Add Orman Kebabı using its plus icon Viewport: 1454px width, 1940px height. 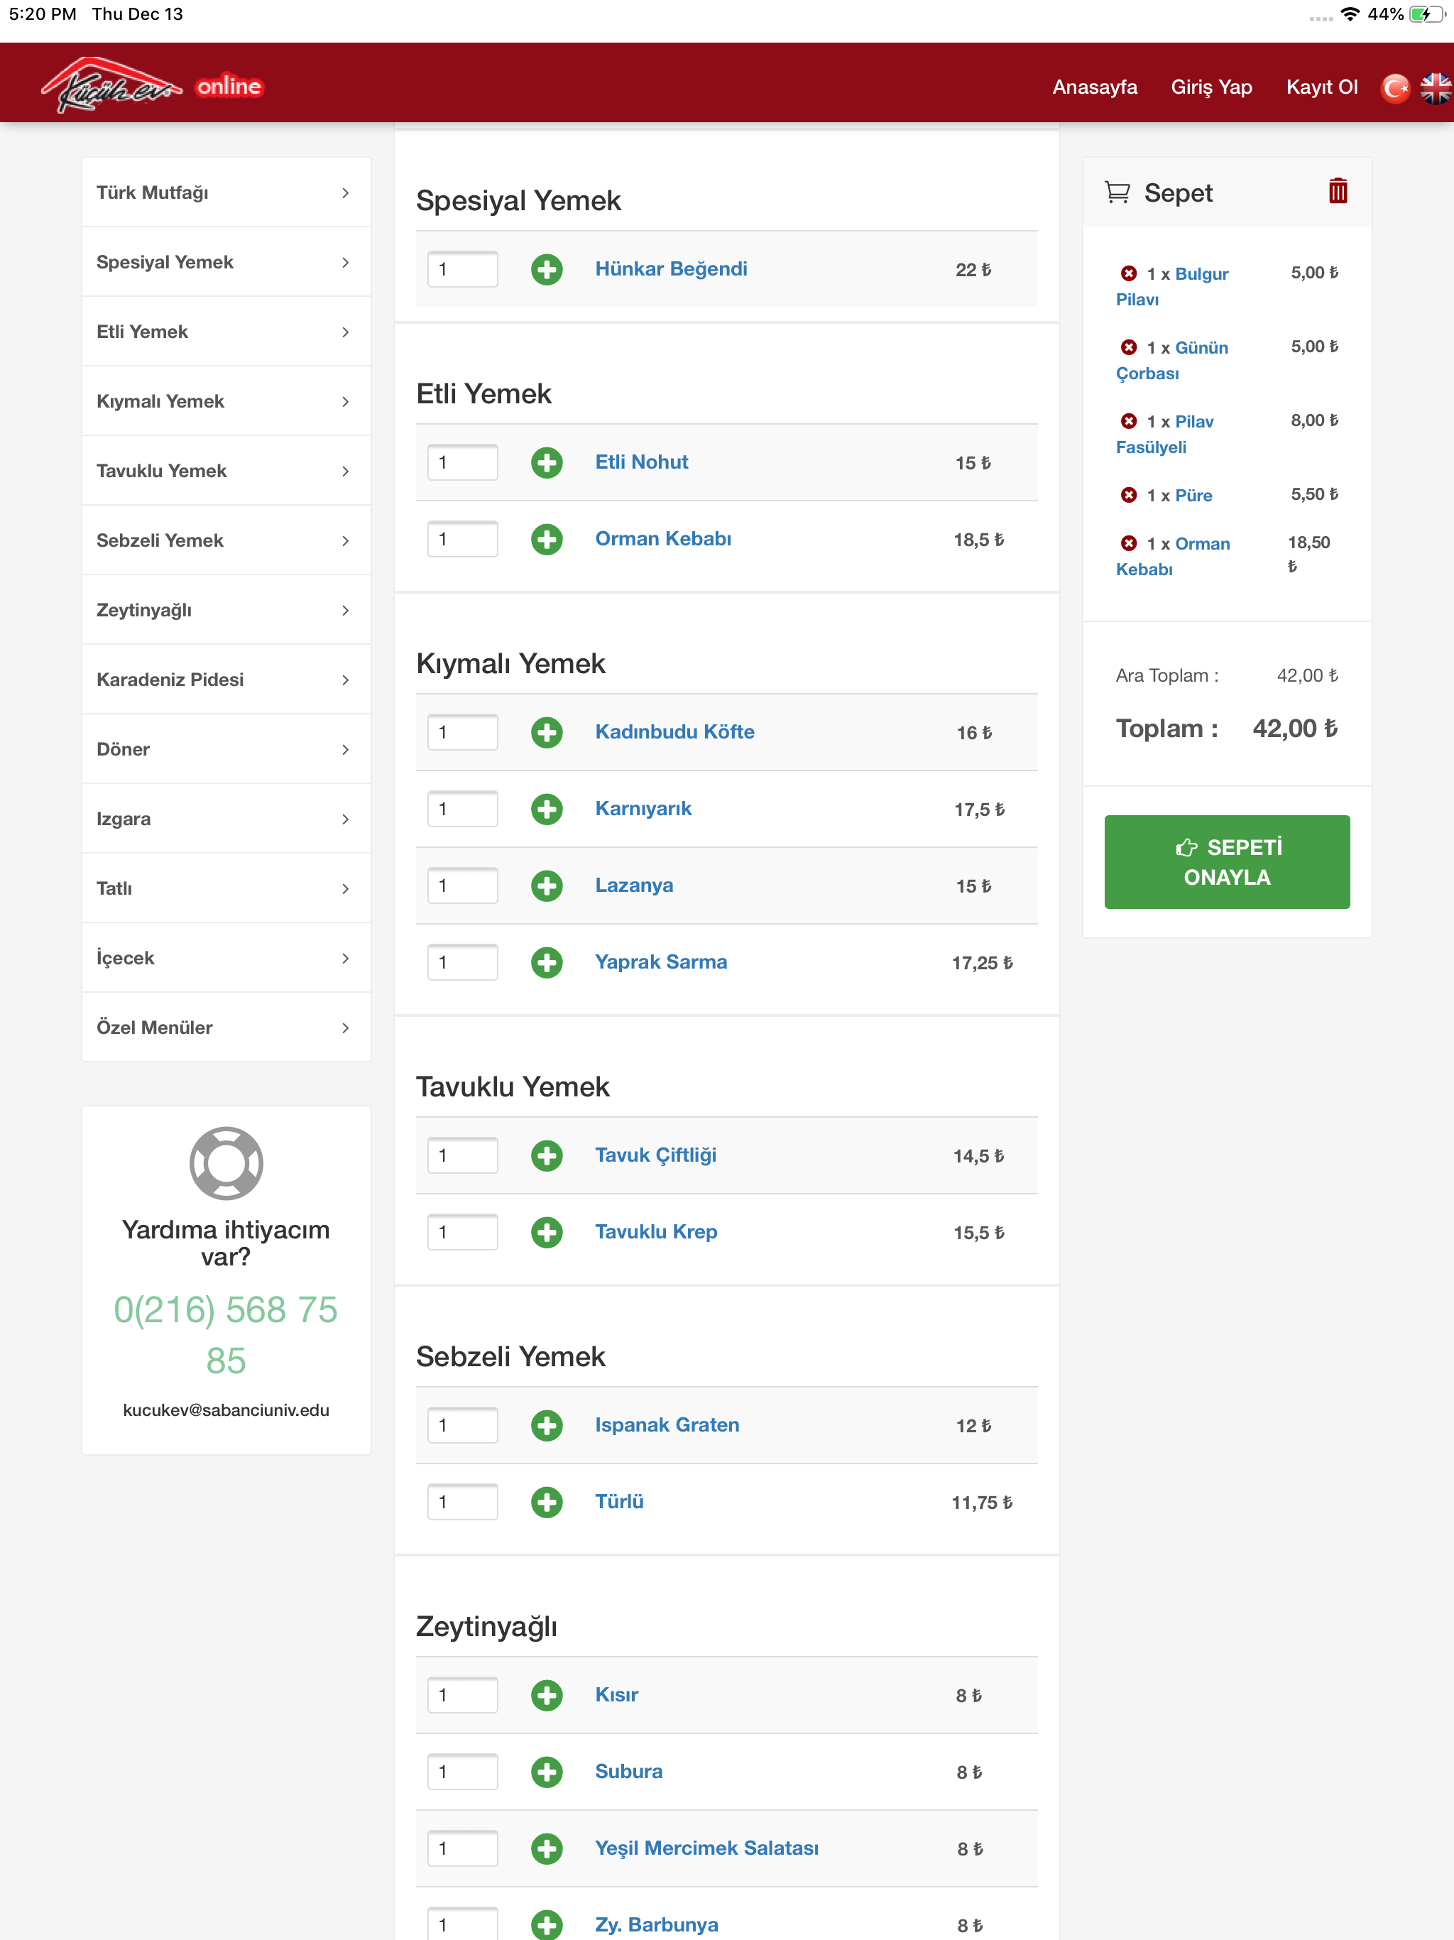tap(547, 540)
